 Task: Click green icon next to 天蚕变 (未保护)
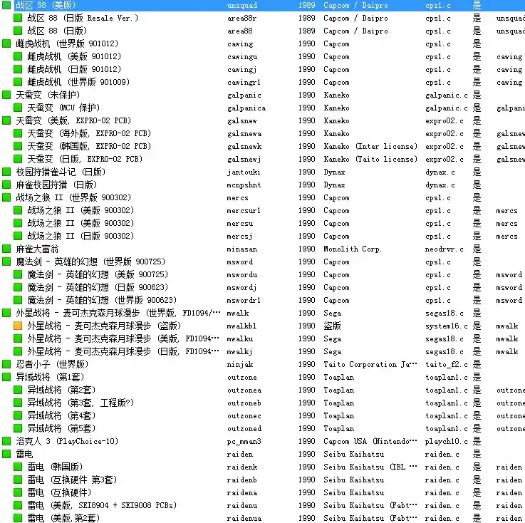coord(6,95)
